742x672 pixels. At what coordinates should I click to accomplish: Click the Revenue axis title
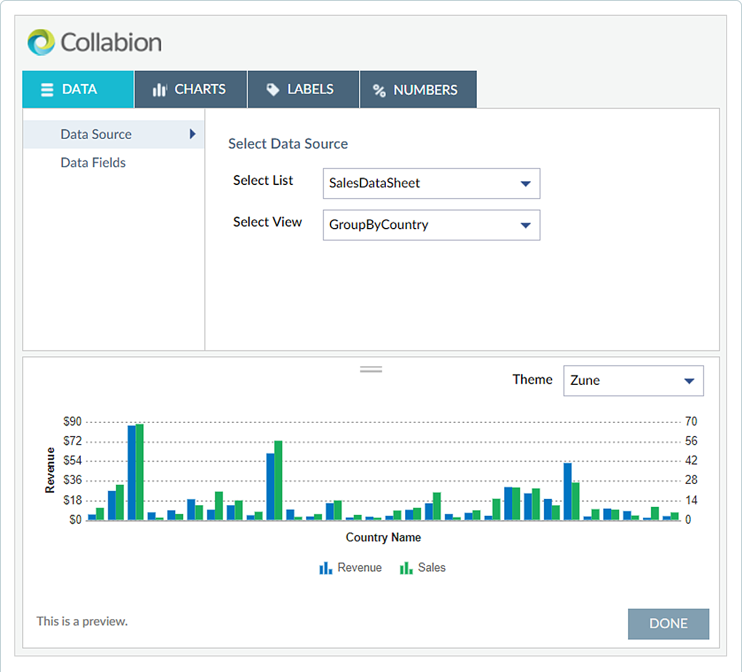[x=50, y=470]
